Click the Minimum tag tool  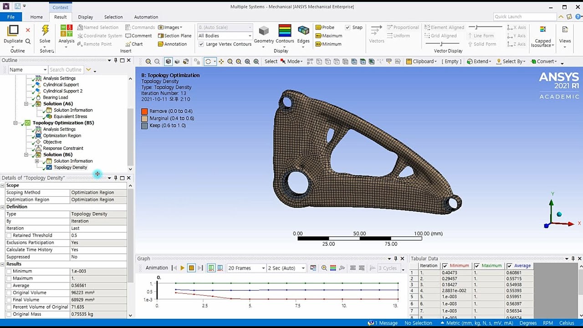pos(328,44)
